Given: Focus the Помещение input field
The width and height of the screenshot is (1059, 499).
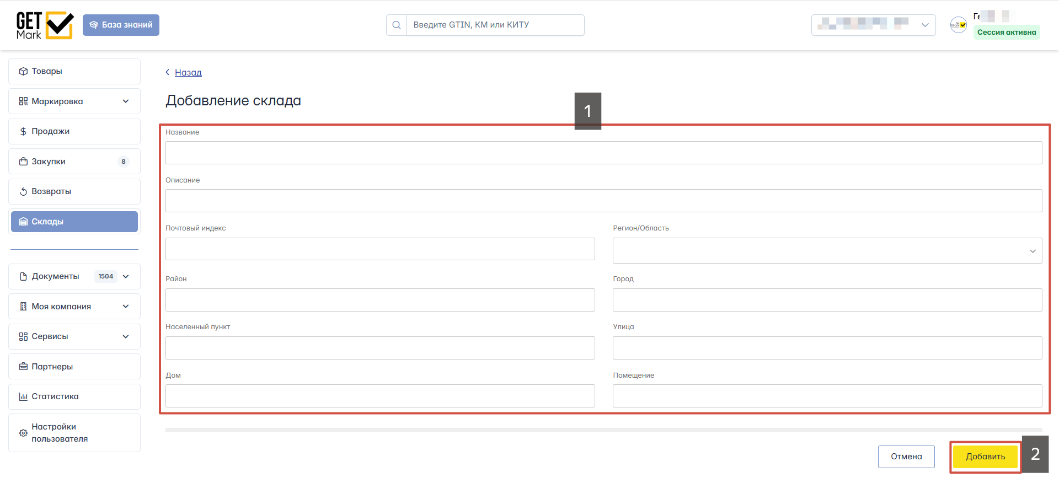Looking at the screenshot, I should 827,396.
